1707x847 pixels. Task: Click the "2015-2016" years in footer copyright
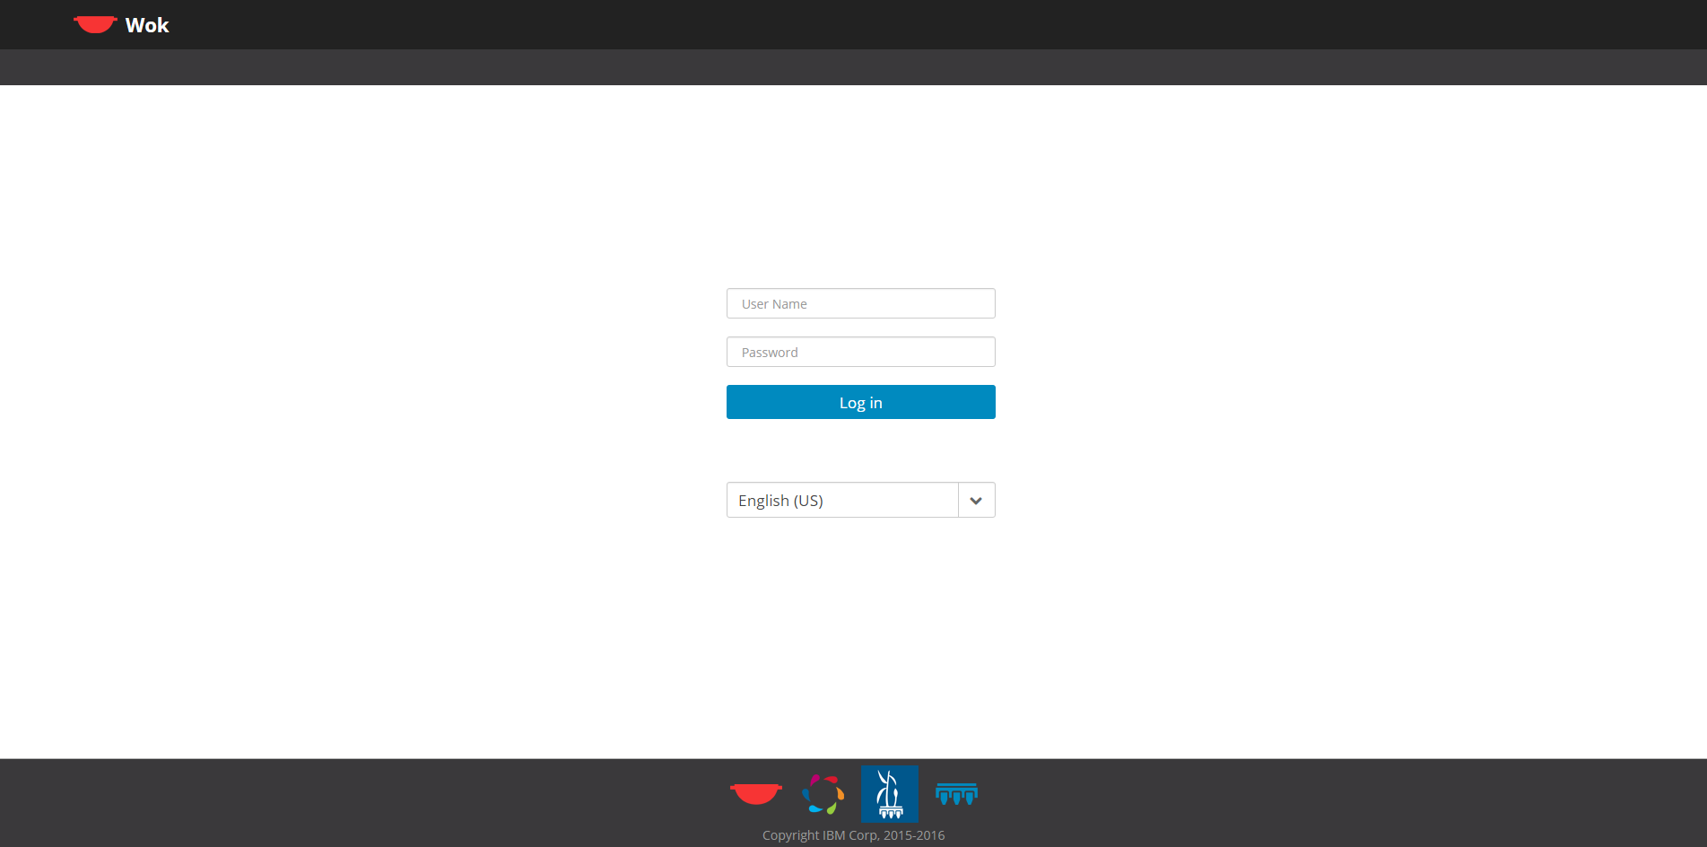pos(914,835)
